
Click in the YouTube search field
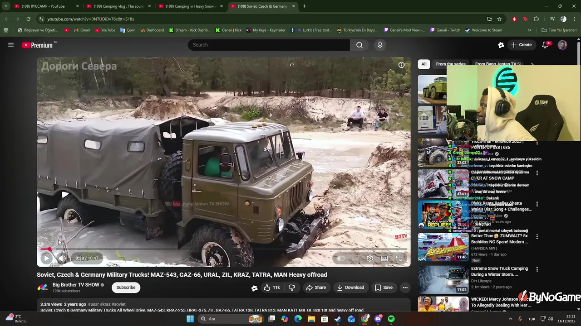pos(269,45)
